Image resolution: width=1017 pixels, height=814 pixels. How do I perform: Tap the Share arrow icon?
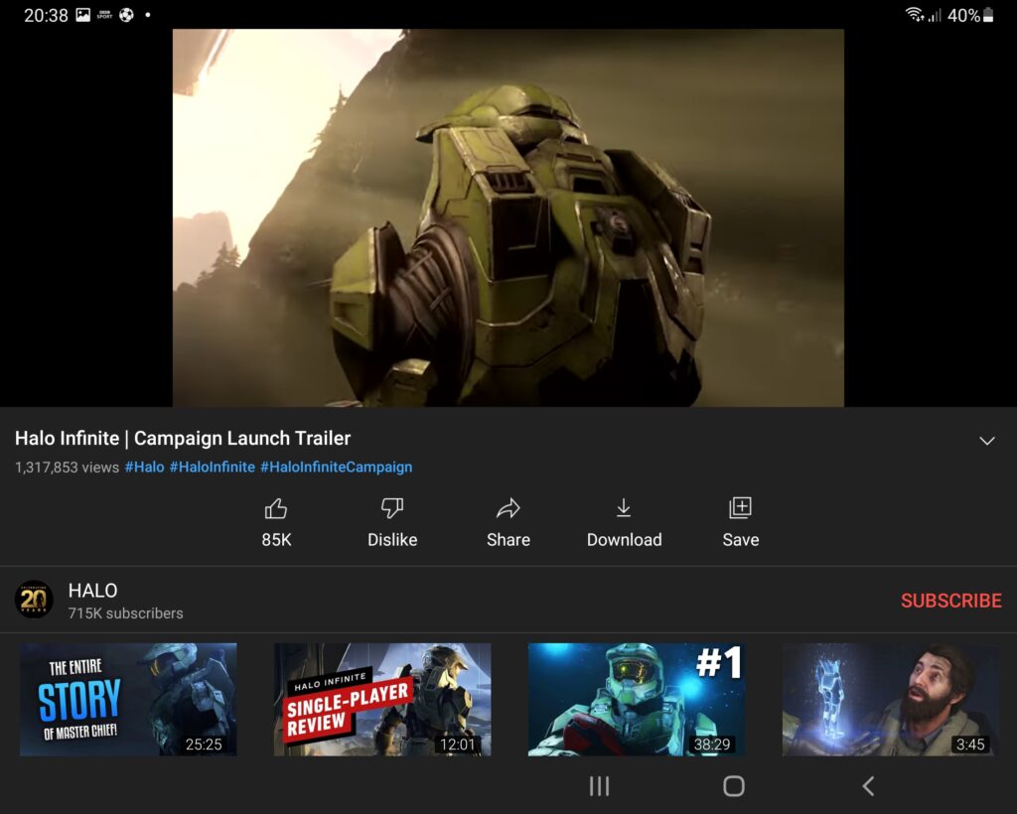point(508,508)
